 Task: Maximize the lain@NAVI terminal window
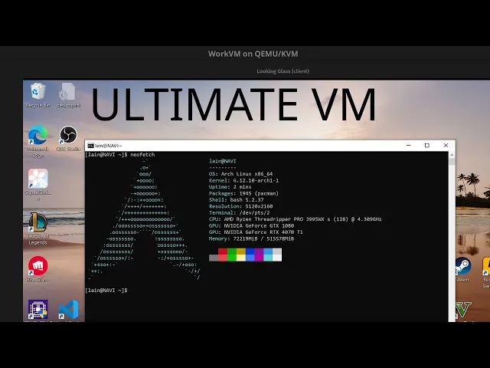427,145
